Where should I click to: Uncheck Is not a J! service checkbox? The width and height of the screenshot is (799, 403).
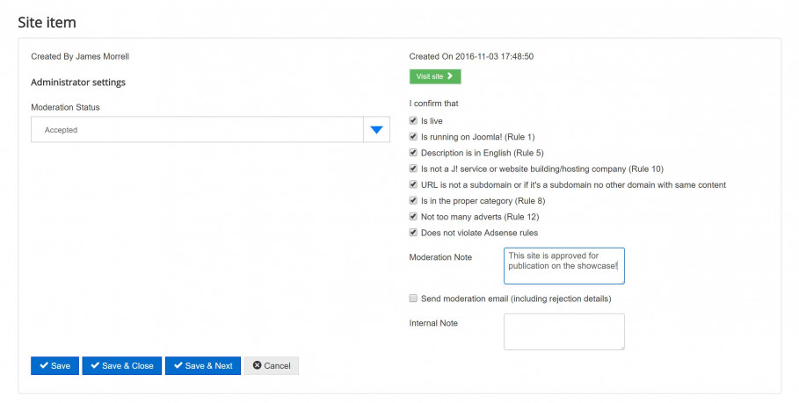tap(413, 169)
